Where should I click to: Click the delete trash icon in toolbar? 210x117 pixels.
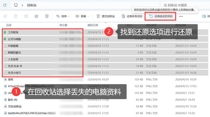pos(47,16)
